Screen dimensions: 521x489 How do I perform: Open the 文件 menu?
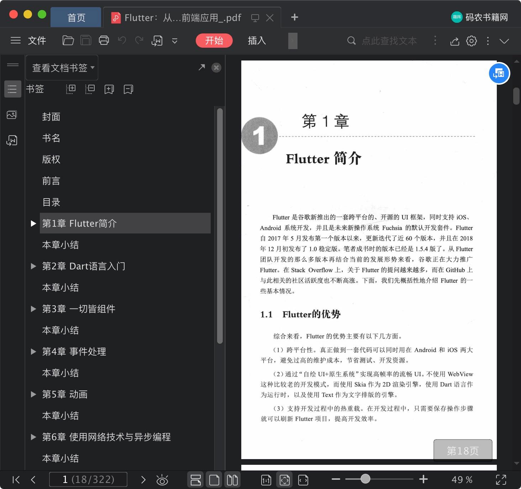pyautogui.click(x=37, y=41)
